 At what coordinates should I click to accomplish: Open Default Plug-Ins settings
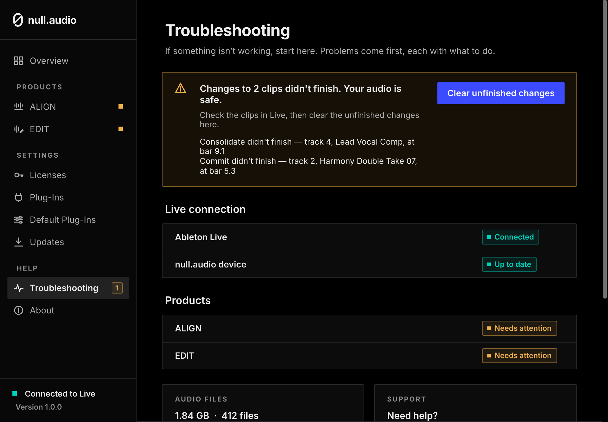68,220
